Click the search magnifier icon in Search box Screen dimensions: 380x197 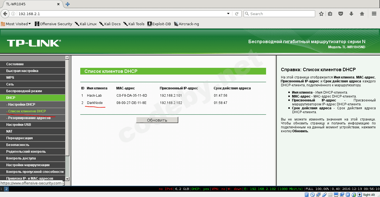click(247, 14)
